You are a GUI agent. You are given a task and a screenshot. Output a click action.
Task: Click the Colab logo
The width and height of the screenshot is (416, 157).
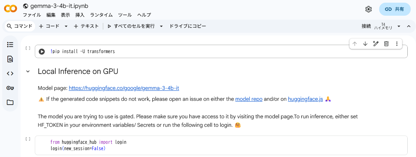click(10, 9)
